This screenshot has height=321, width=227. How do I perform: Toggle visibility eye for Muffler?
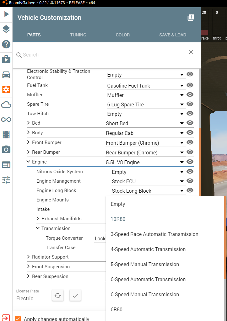coord(190,94)
